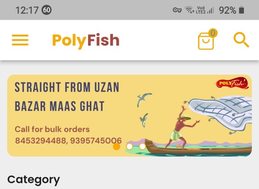Screen dimensions: 259x189
Task: Tap the fishing net graphic on banner
Action: point(220,112)
